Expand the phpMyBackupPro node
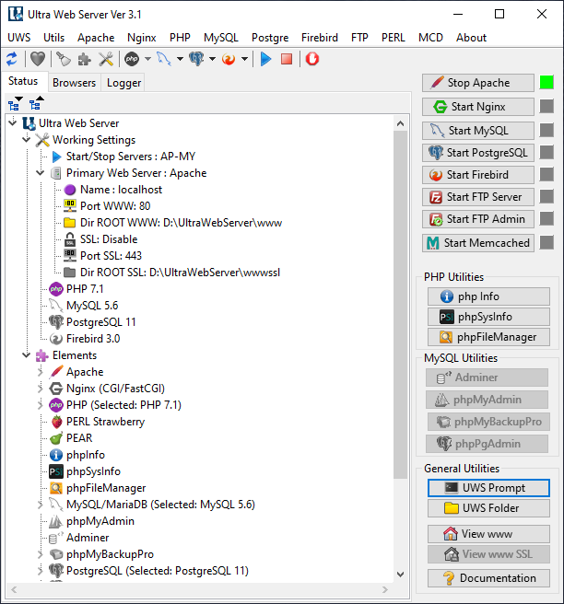 click(x=41, y=554)
